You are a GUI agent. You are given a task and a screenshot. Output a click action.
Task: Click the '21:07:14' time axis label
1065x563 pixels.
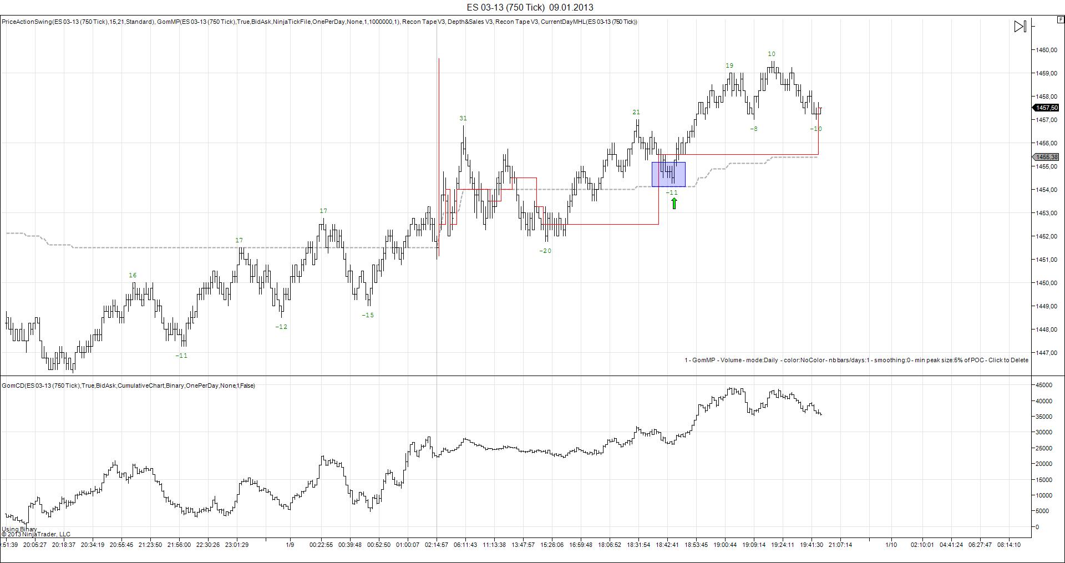[x=840, y=545]
